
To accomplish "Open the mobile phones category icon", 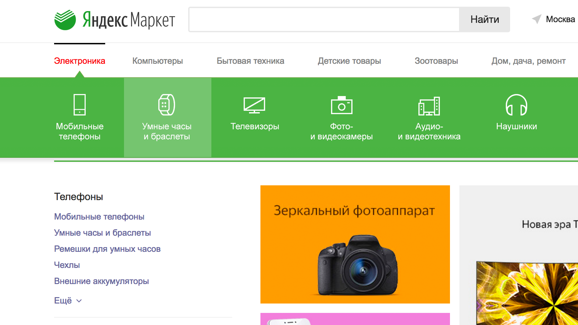I will click(x=80, y=105).
